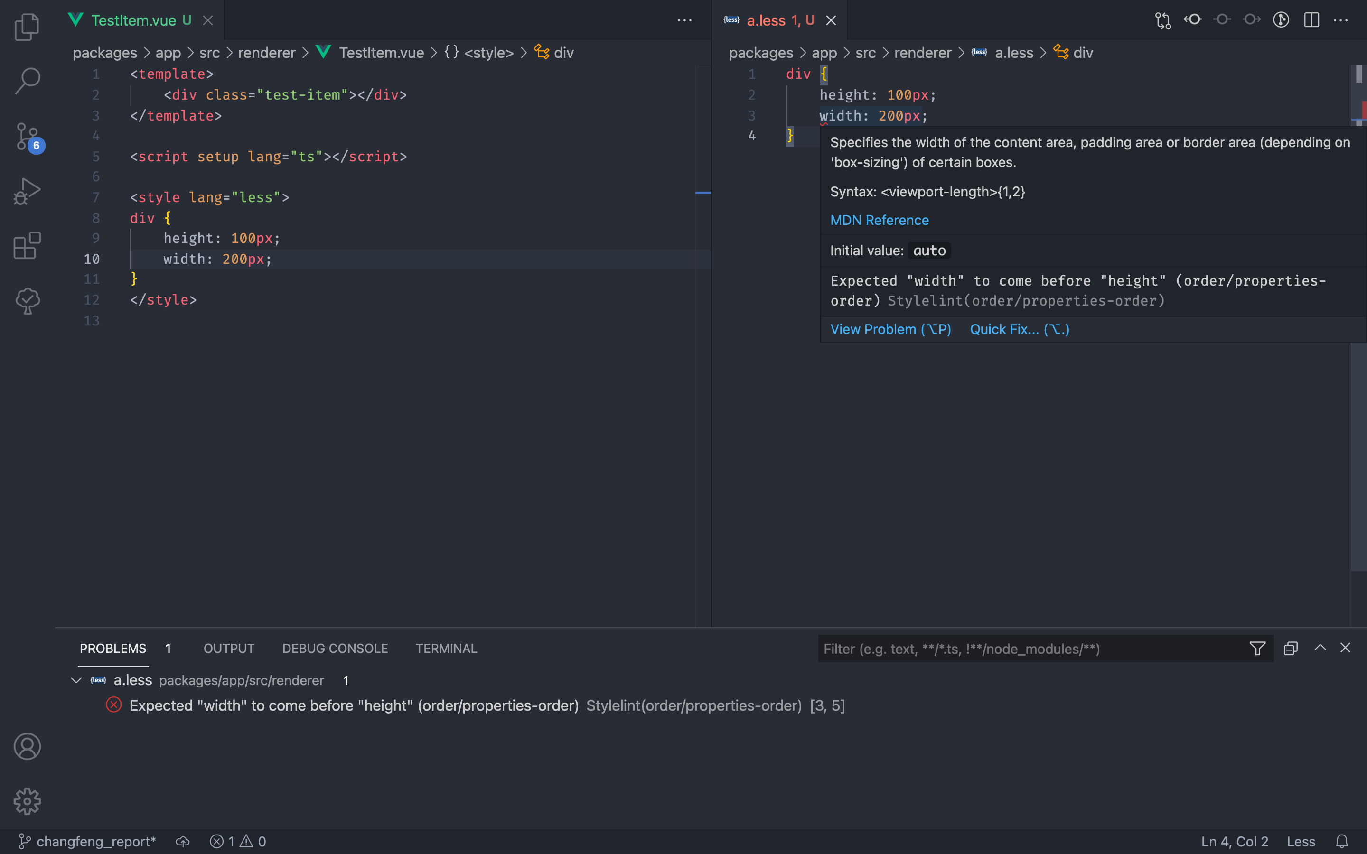The height and width of the screenshot is (854, 1367).
Task: Open the Run and Debug view
Action: (x=27, y=191)
